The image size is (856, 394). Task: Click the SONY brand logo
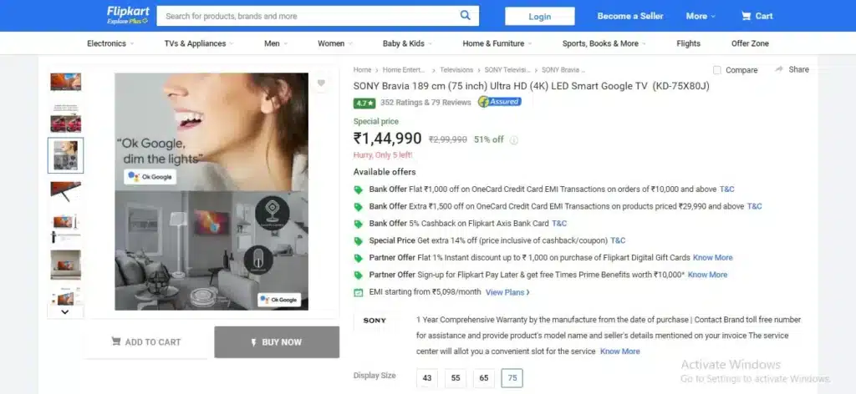point(374,321)
